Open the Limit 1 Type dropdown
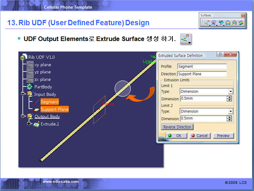254x191 pixels. [x=230, y=91]
